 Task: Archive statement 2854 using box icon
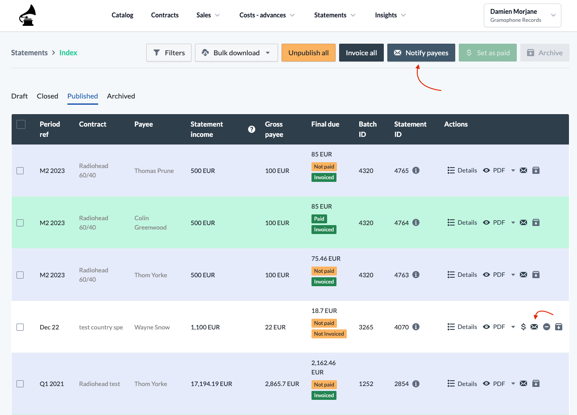[x=536, y=383]
